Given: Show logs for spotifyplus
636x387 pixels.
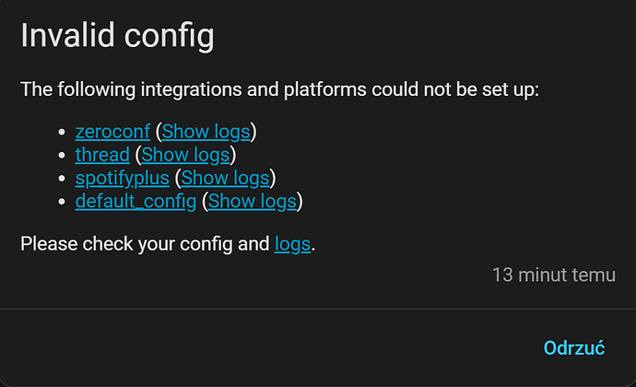Looking at the screenshot, I should [226, 178].
